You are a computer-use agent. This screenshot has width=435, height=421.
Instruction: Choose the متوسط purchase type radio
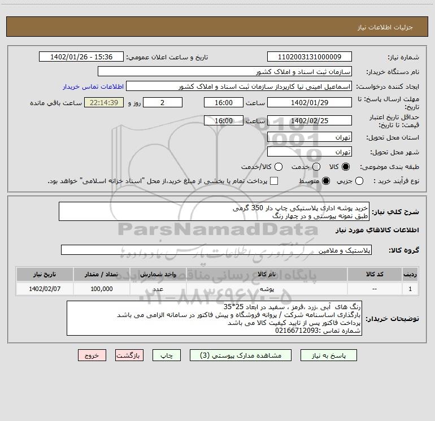click(326, 181)
